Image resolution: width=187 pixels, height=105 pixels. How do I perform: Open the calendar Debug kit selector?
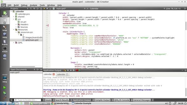coord(5,78)
